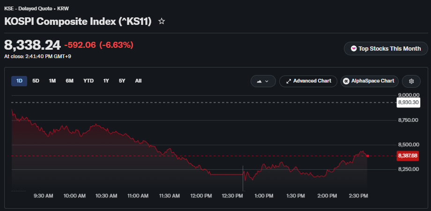Viewport: 431px width, 211px height.
Task: Click the 11:30 AM time axis label
Action: coord(170,196)
